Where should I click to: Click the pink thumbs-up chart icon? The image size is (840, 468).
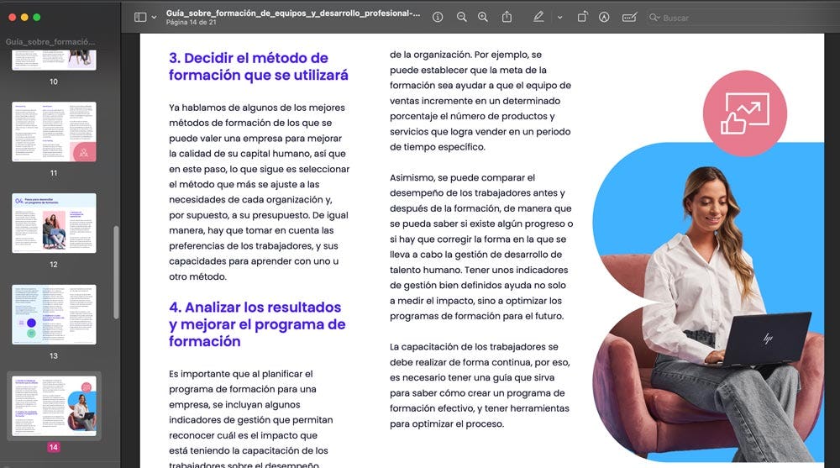tap(744, 113)
